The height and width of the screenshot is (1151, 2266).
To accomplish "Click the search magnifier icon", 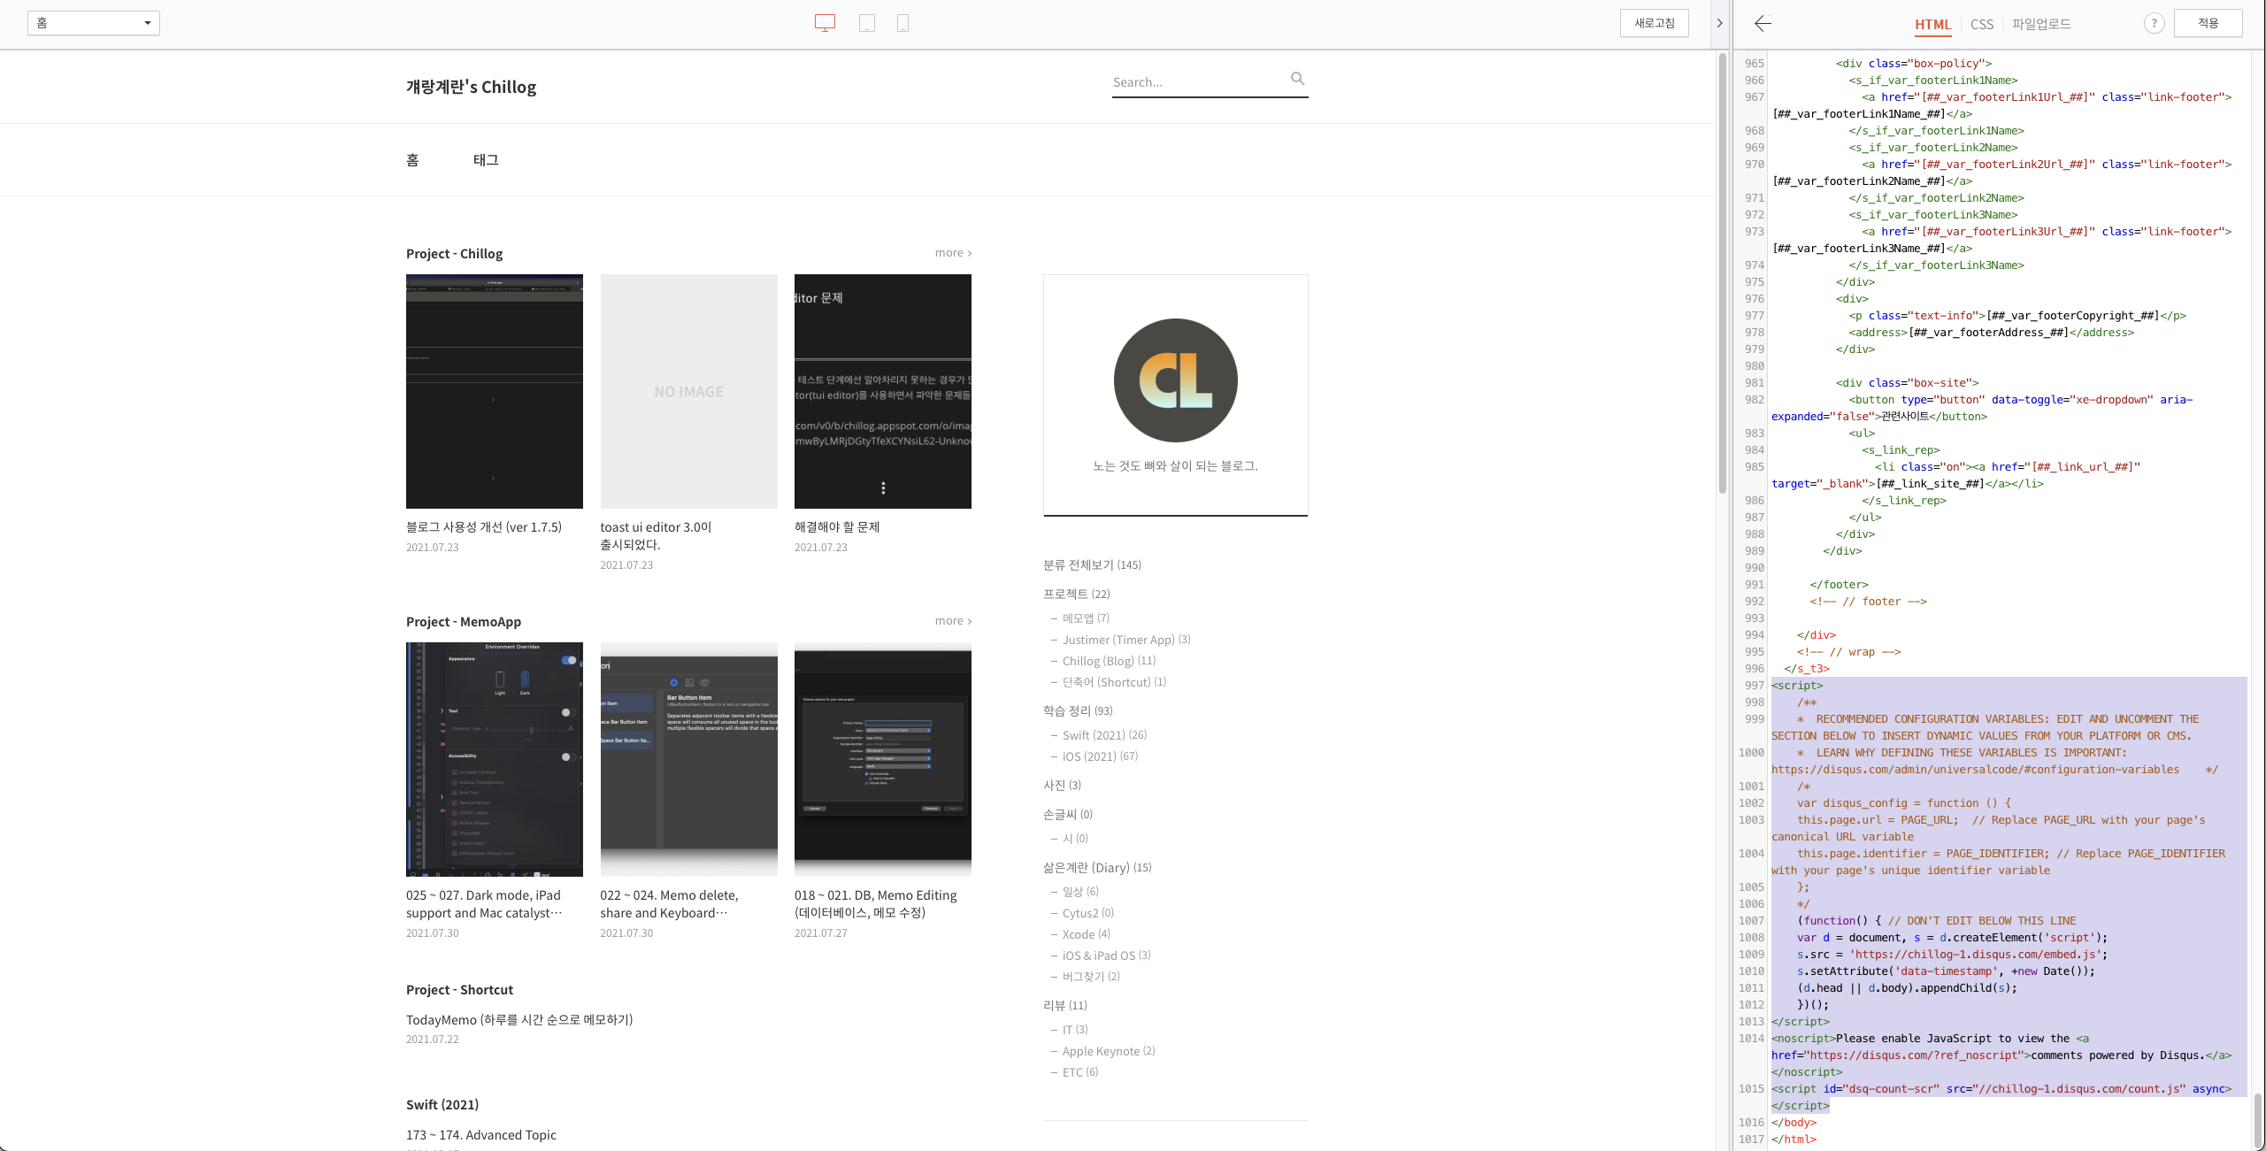I will (x=1297, y=79).
